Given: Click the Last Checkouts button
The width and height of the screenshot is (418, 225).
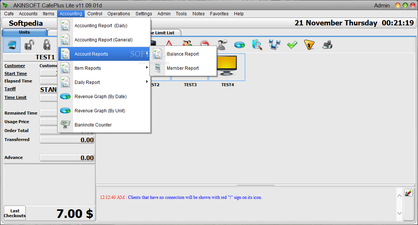Looking at the screenshot, I should [x=15, y=213].
